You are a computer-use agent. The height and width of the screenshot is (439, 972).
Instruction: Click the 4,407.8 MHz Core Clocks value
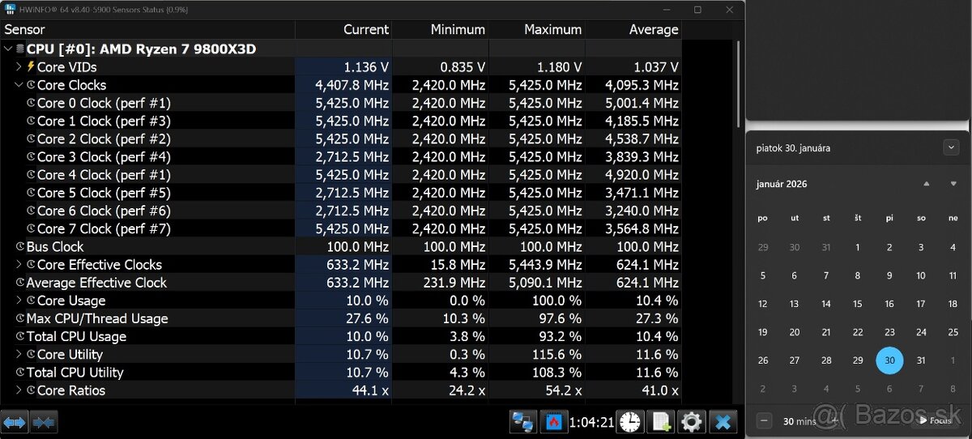352,85
